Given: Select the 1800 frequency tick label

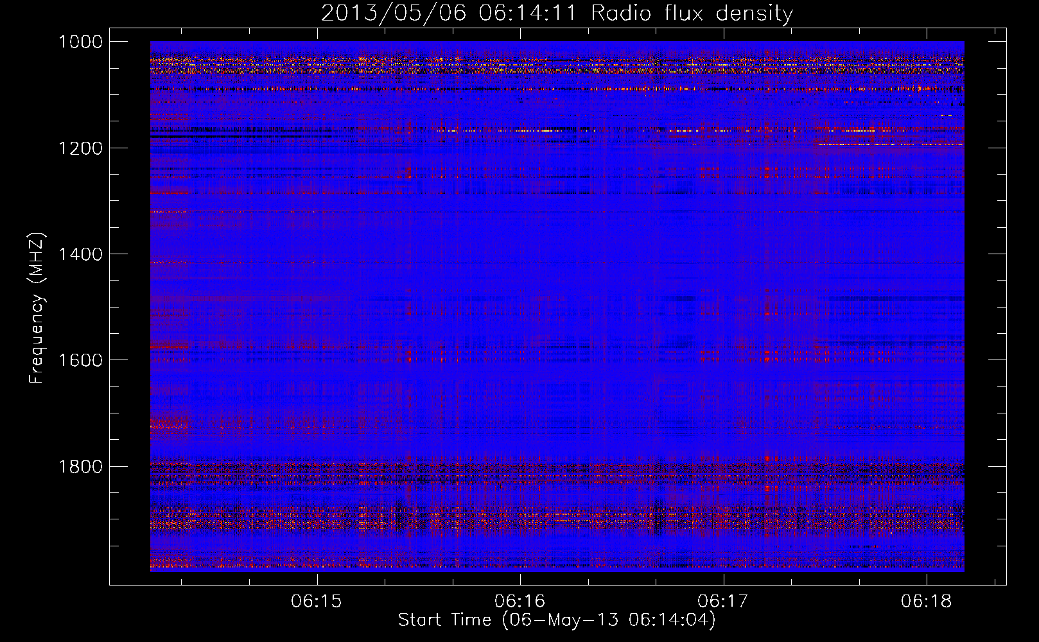Looking at the screenshot, I should [x=80, y=467].
